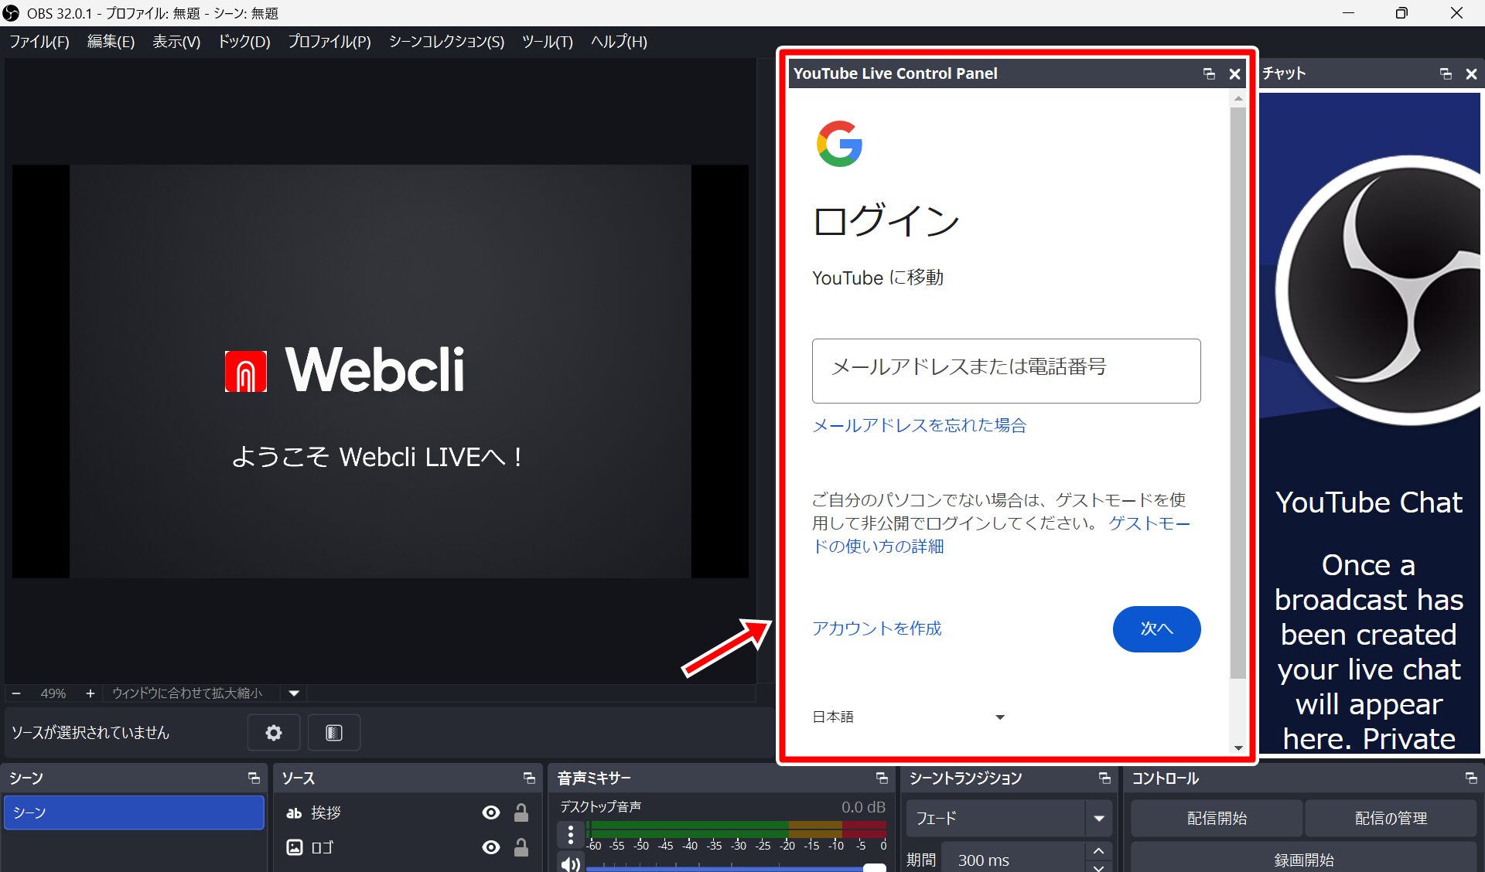Toggle visibility of ロゴ source
This screenshot has height=872, width=1485.
click(x=490, y=847)
